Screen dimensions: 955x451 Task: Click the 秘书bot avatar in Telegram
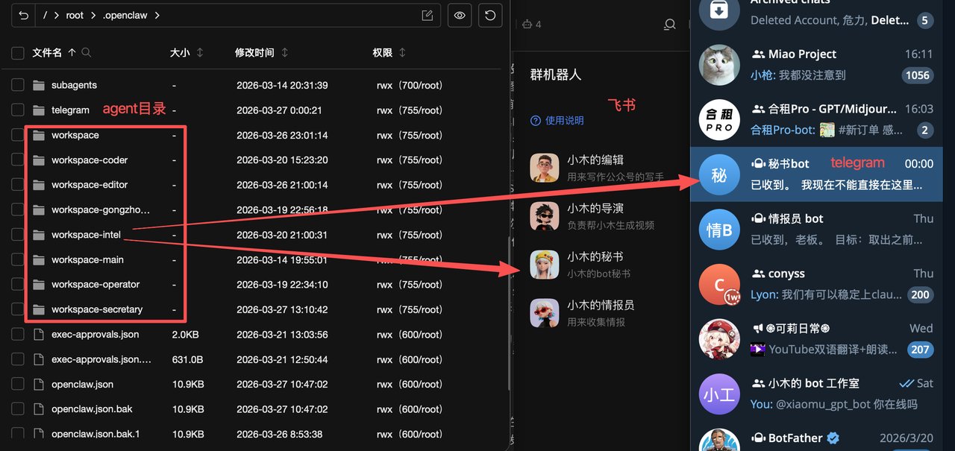pos(719,175)
